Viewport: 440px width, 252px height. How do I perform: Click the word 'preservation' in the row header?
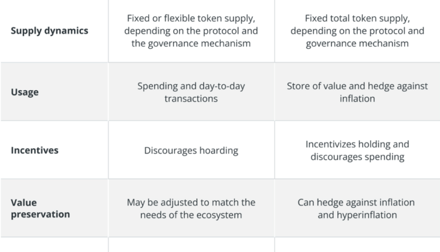click(x=40, y=214)
